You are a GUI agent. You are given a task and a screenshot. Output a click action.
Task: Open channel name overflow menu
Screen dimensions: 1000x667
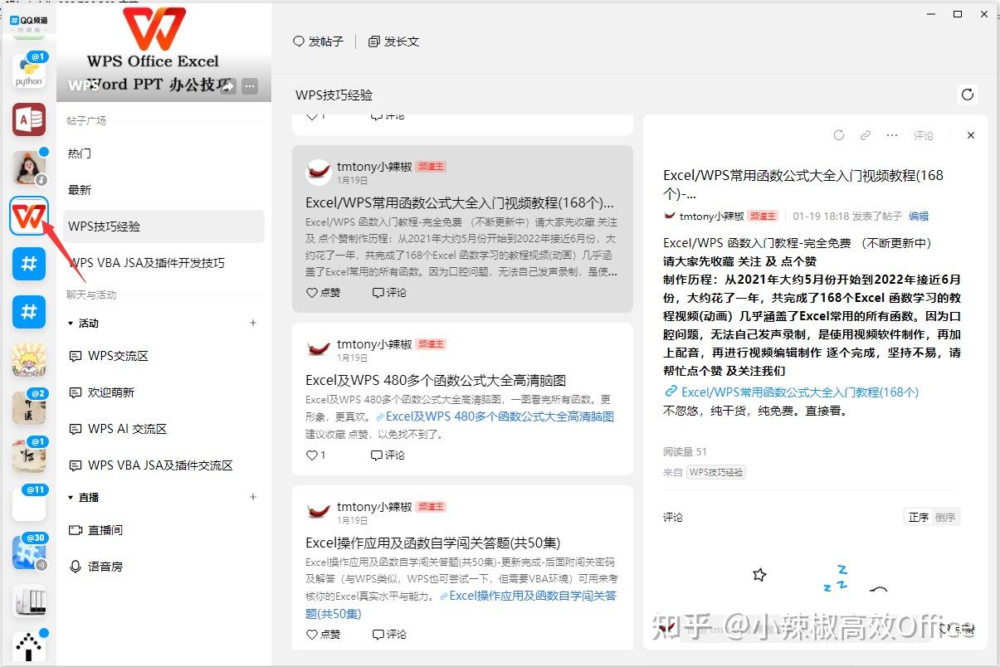(250, 85)
